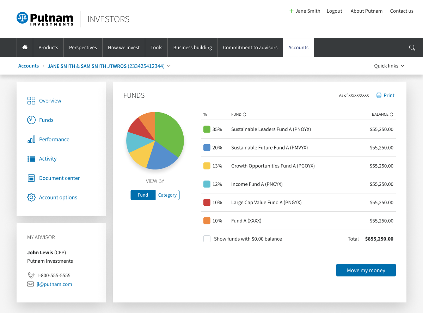Open the Products menu

(x=48, y=47)
